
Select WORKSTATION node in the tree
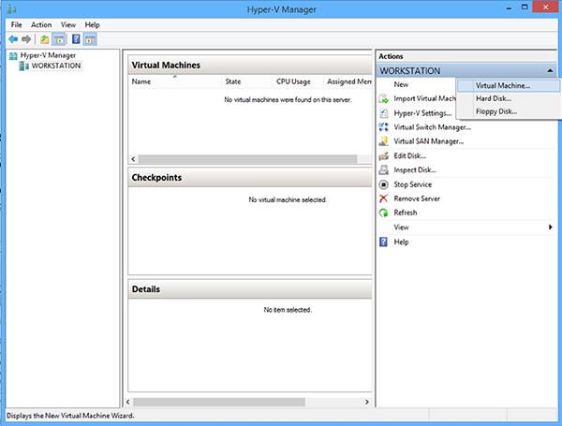pyautogui.click(x=56, y=66)
